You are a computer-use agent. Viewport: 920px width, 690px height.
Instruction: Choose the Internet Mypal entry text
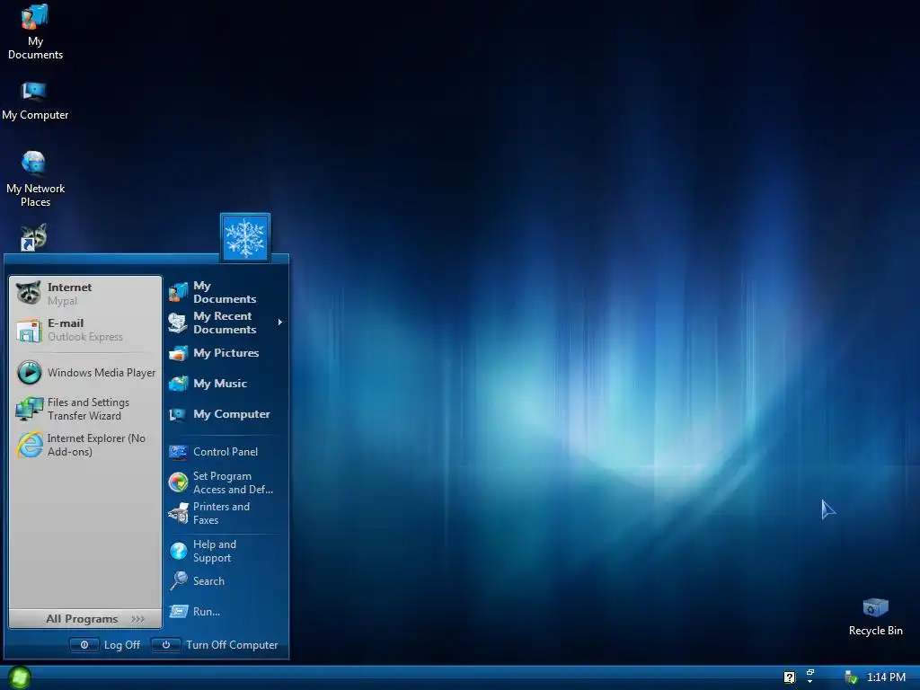point(69,294)
